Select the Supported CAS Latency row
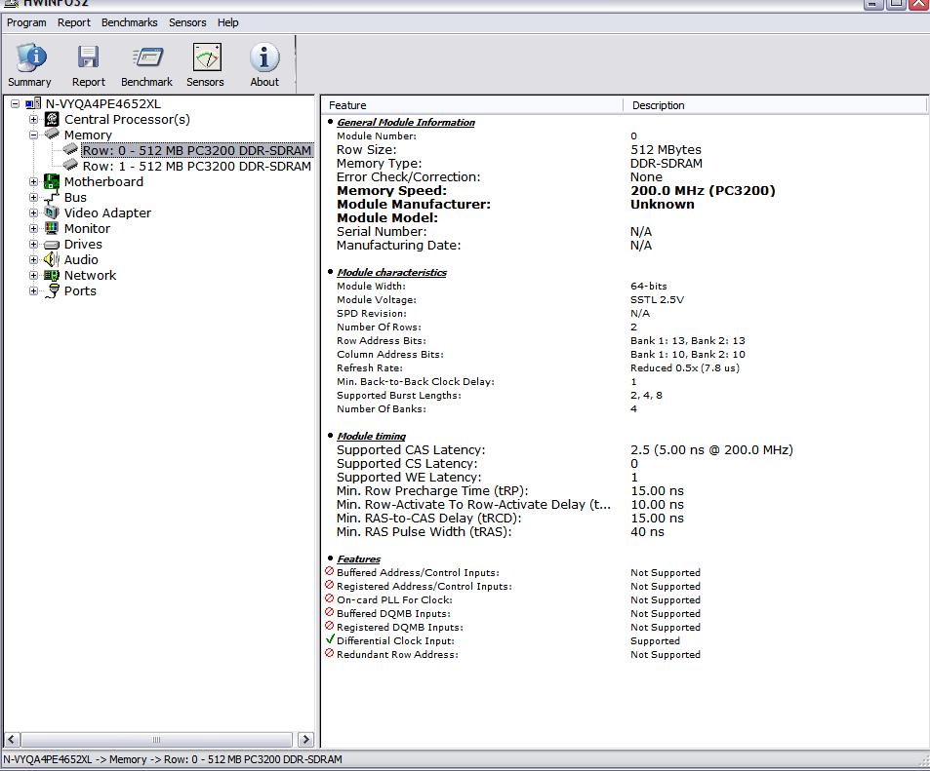This screenshot has height=771, width=930. click(x=626, y=449)
